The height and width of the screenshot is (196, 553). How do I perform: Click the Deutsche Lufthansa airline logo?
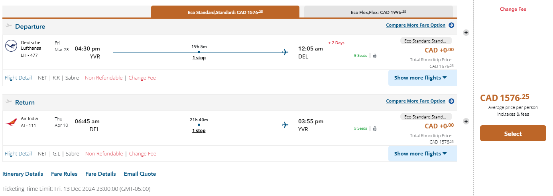pos(11,46)
